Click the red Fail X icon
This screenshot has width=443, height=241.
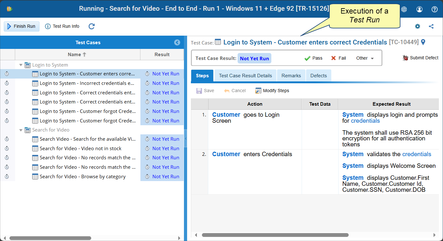point(334,58)
